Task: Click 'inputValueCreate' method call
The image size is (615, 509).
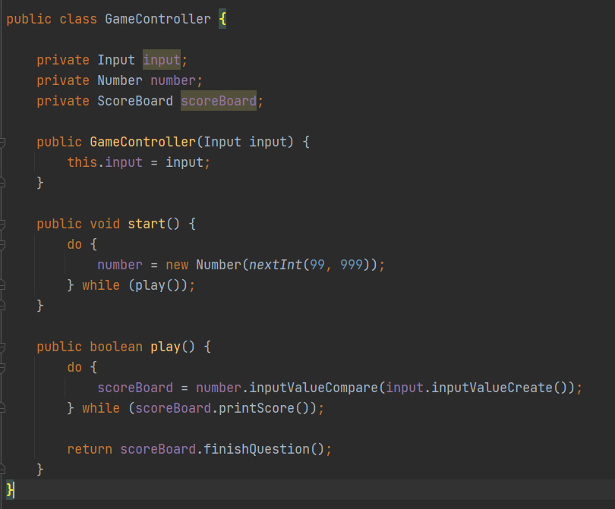Action: tap(492, 388)
